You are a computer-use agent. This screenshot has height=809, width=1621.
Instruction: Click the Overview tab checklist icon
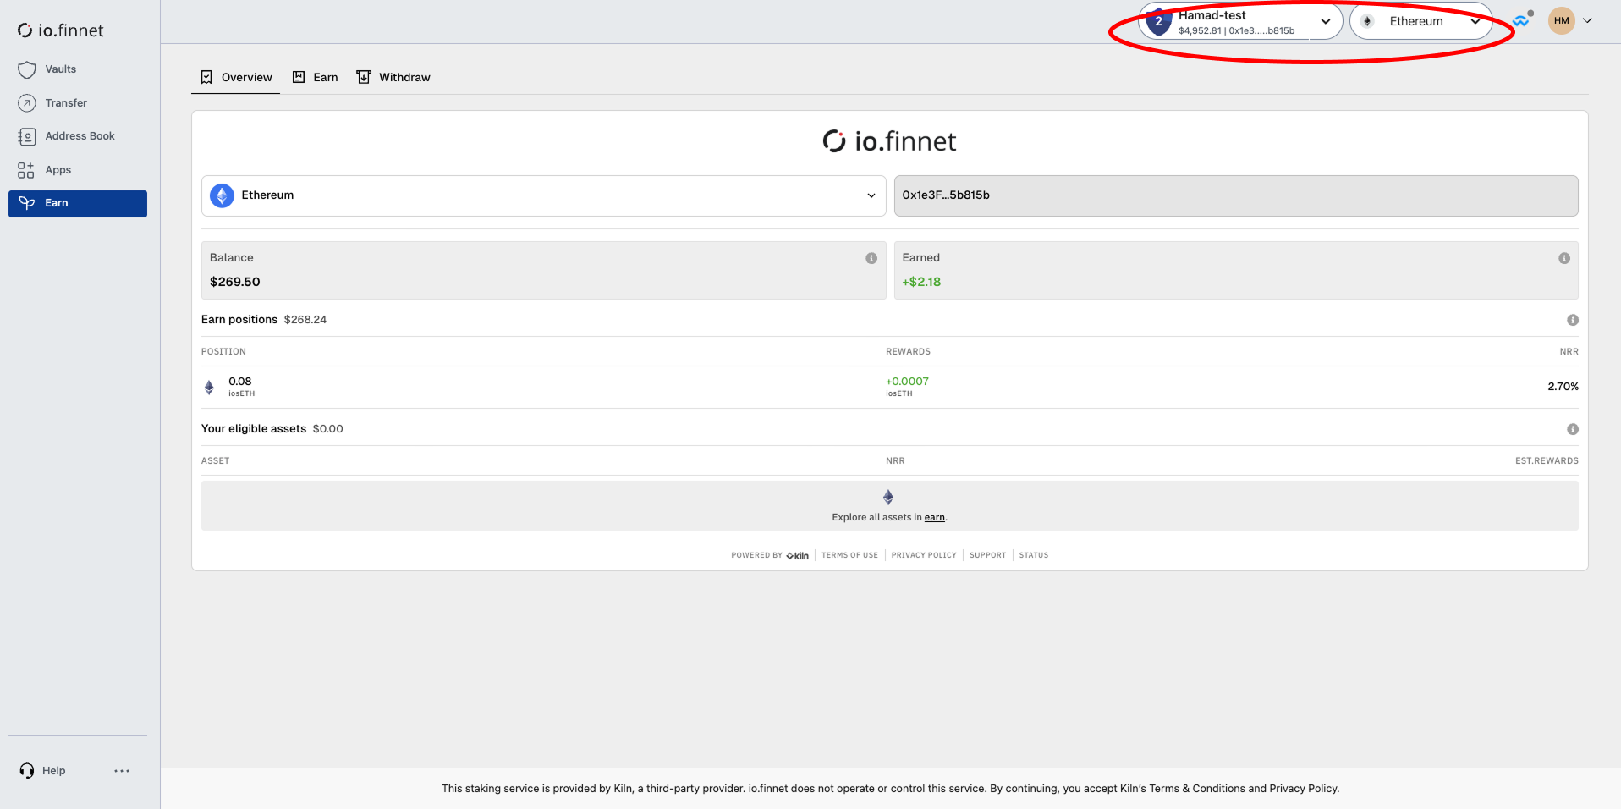tap(206, 77)
